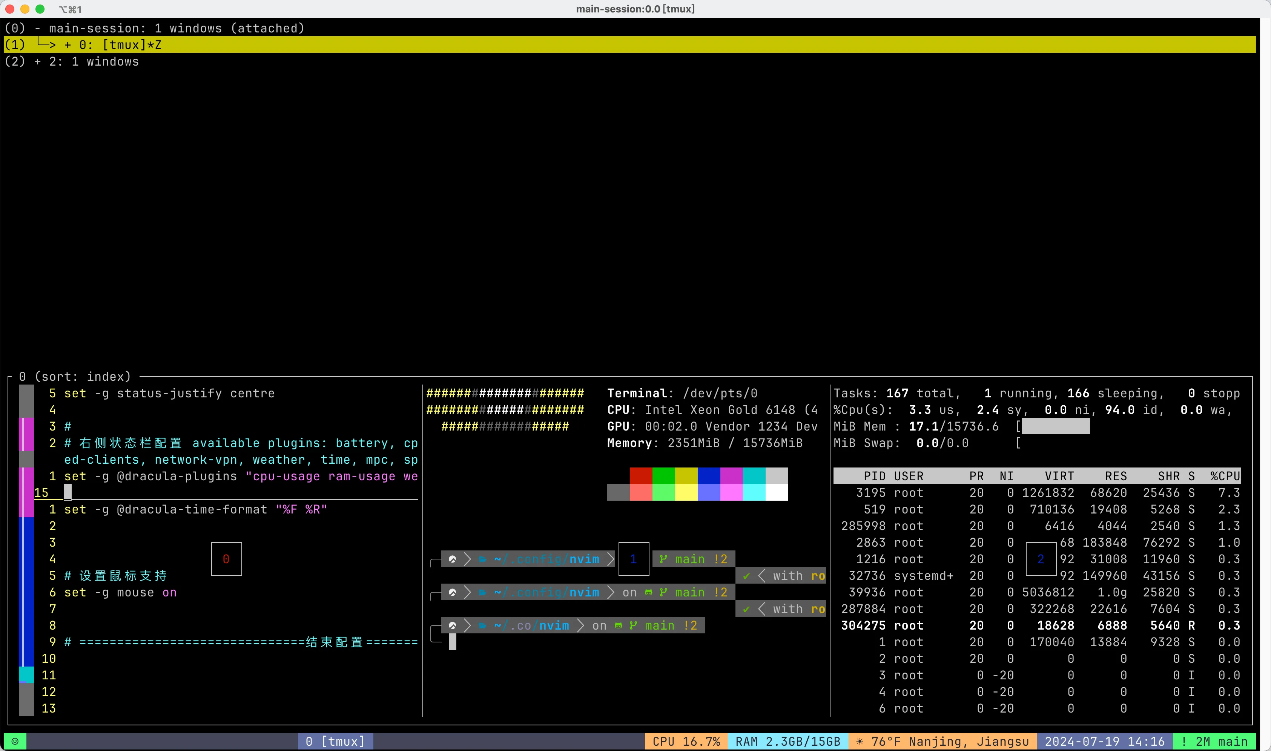Click the 'GPU: 00:02.0 Vendor 1234' line

point(712,427)
